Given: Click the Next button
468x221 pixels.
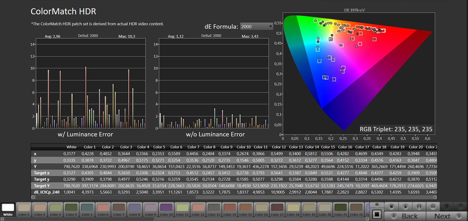Looking at the screenshot, I should (447, 216).
